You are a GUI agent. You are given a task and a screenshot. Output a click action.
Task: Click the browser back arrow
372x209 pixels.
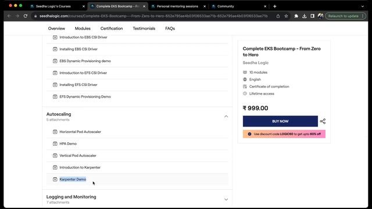tap(9, 16)
